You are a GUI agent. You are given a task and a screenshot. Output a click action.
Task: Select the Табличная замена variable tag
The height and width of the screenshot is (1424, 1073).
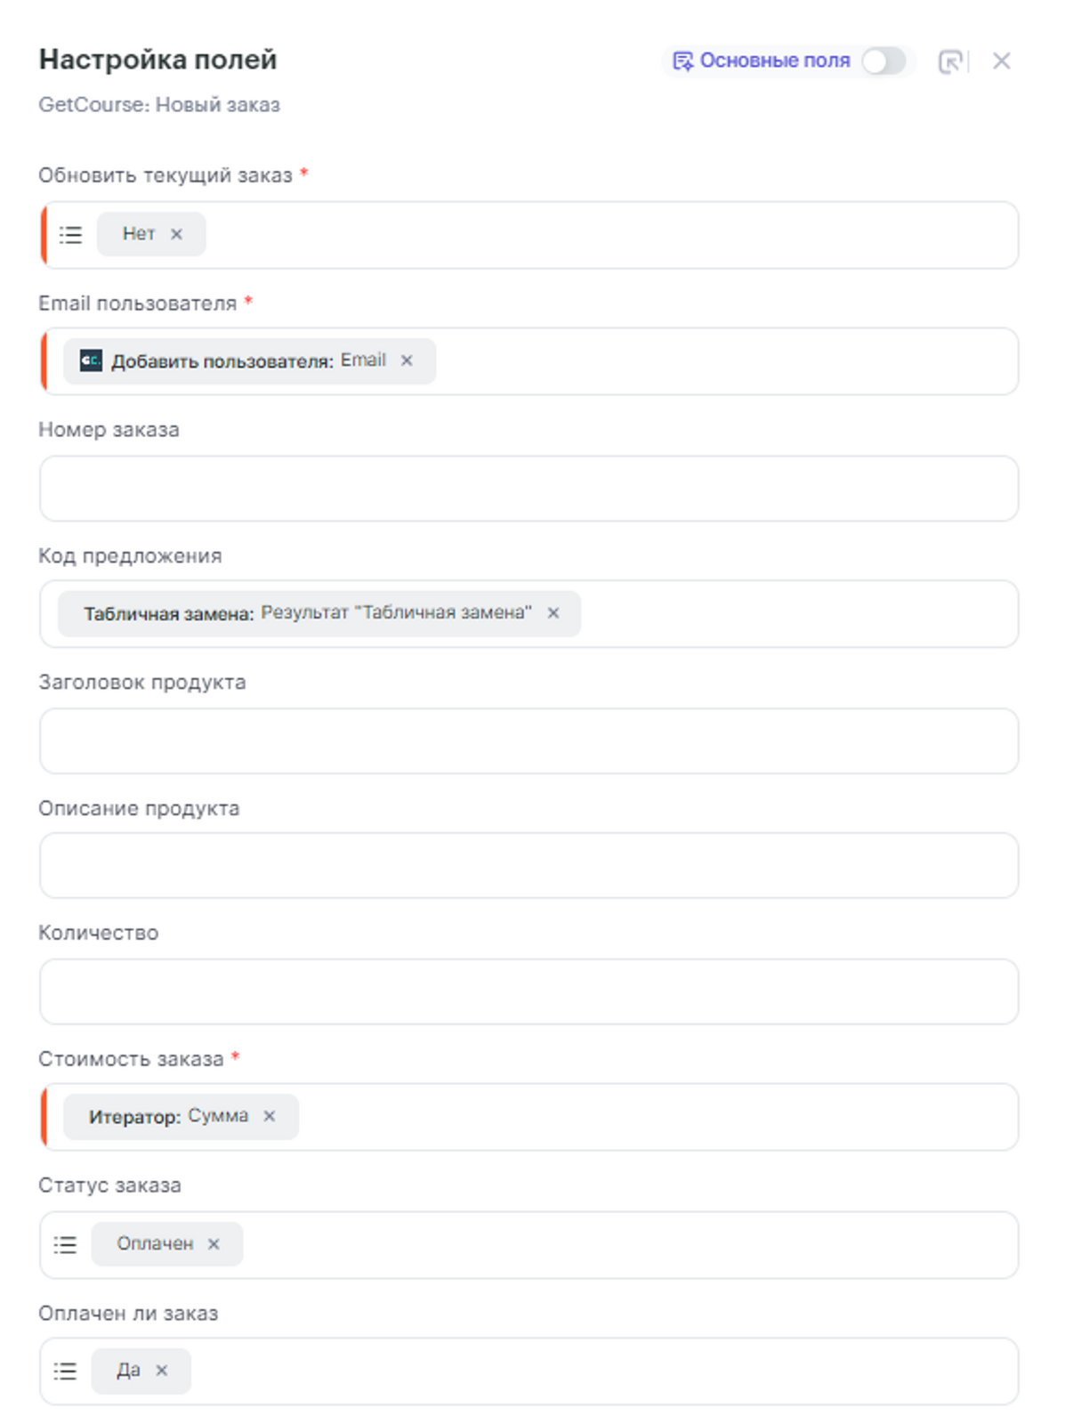tap(307, 613)
